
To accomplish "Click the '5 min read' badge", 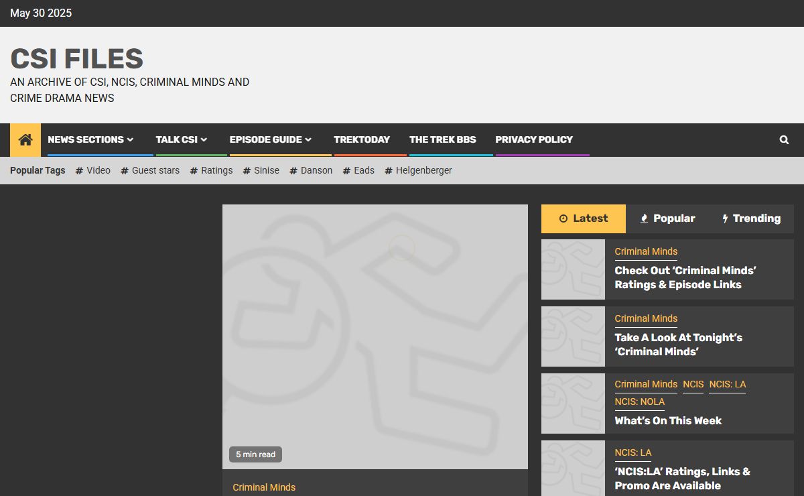I will (x=255, y=454).
